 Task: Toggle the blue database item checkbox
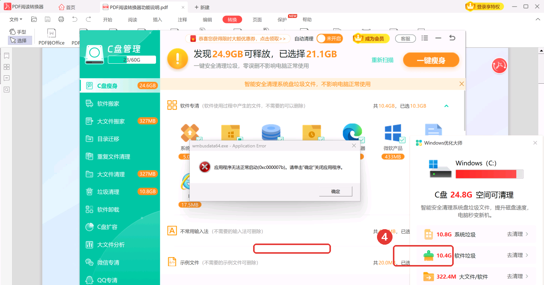tap(280, 140)
